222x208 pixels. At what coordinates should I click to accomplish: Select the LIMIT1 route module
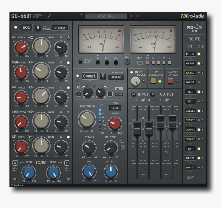coord(190,158)
